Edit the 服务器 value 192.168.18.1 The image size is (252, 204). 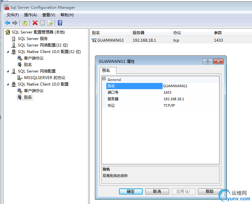(x=191, y=99)
